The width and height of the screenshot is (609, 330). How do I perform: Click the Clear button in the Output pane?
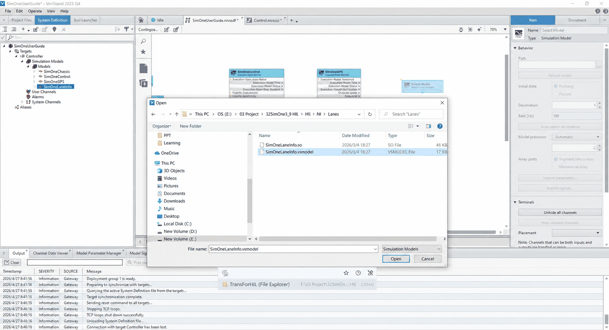12,262
